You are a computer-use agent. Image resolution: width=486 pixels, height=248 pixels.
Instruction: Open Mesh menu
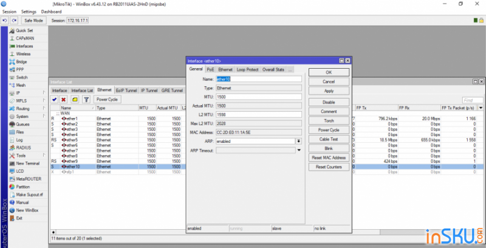(x=21, y=85)
